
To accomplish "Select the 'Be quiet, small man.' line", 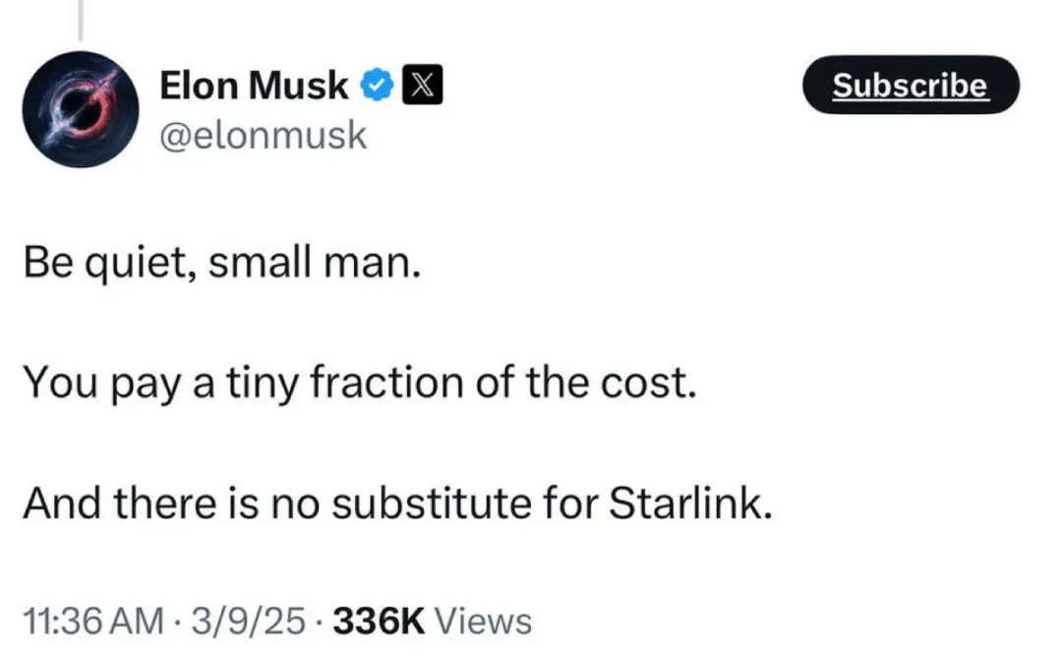I will point(222,263).
